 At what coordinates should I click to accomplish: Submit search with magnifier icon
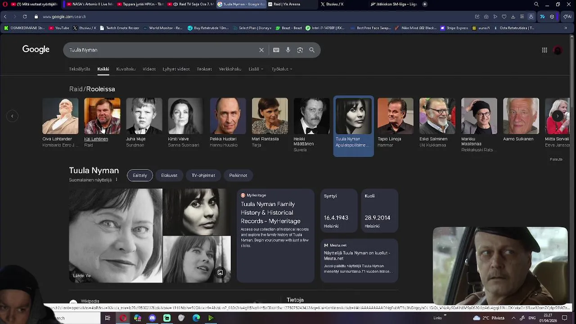[x=312, y=50]
